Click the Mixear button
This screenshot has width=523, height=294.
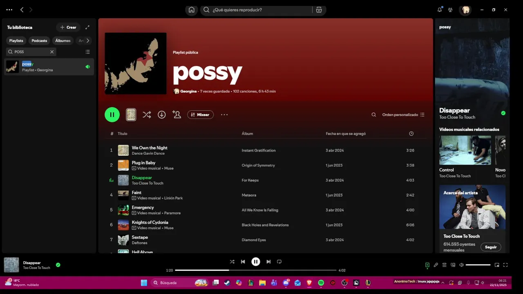point(200,115)
